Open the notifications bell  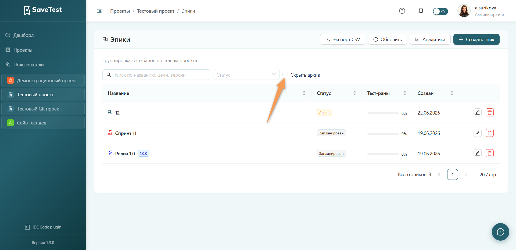tap(421, 11)
